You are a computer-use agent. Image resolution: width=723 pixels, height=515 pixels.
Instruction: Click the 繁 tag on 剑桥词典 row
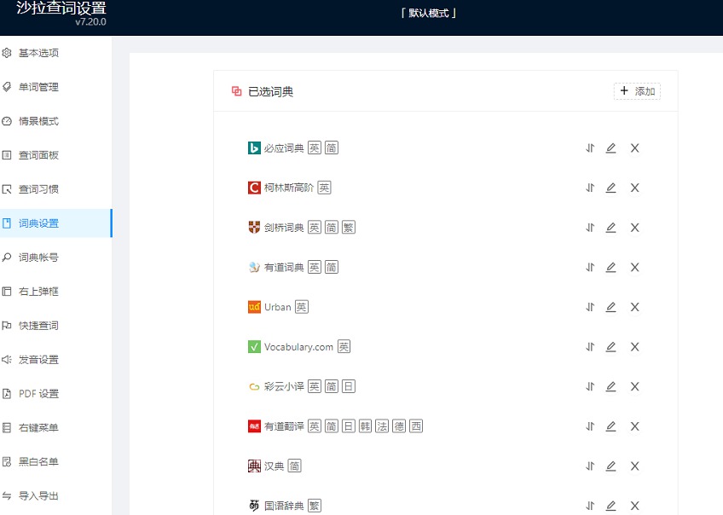349,228
